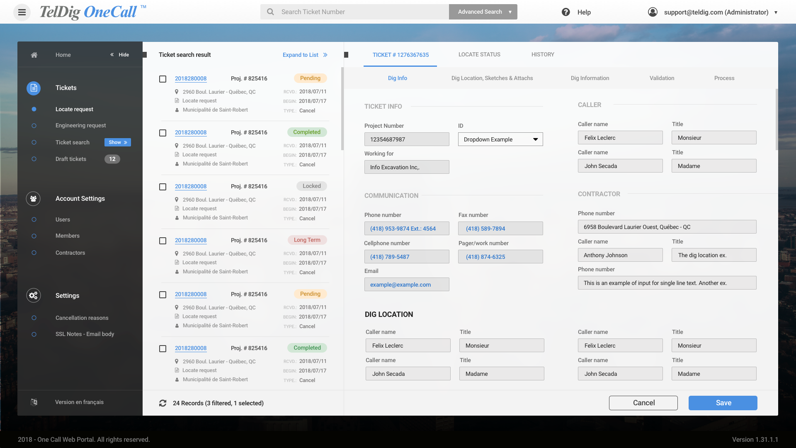The width and height of the screenshot is (796, 448).
Task: Click the Save button
Action: pos(723,403)
